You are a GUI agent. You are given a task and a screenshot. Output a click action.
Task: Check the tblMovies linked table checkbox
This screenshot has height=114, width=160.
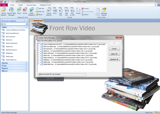(38, 55)
